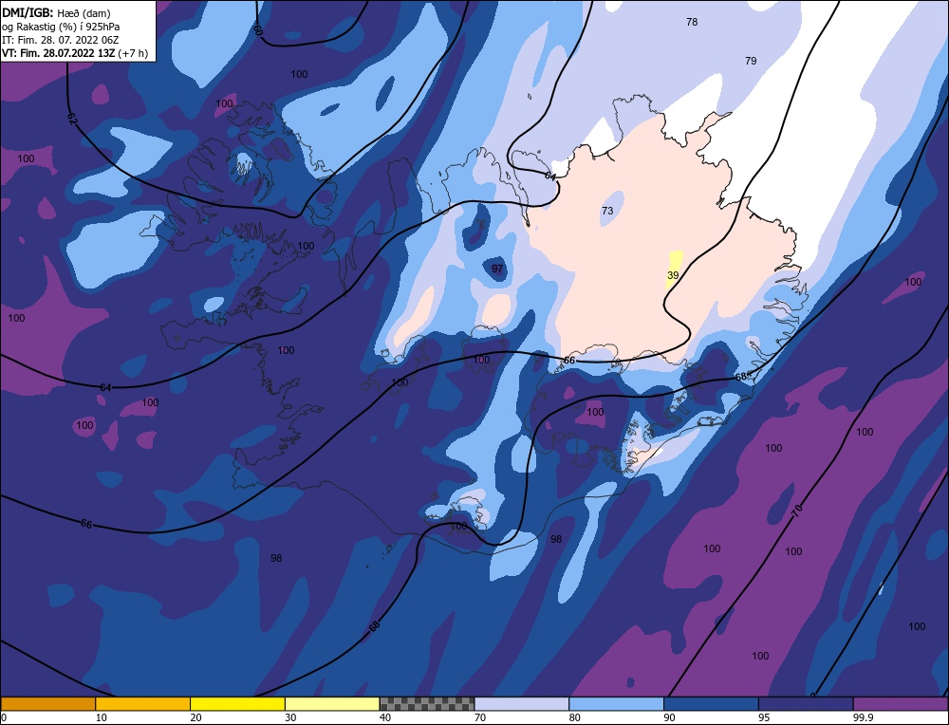949x725 pixels.
Task: Click the 'og Rakastig (%) í 925hPa' line
Action: [61, 27]
